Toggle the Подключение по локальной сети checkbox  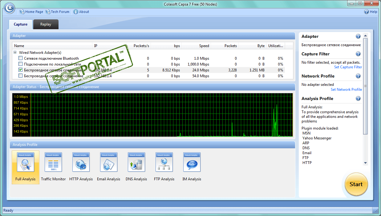coord(21,64)
